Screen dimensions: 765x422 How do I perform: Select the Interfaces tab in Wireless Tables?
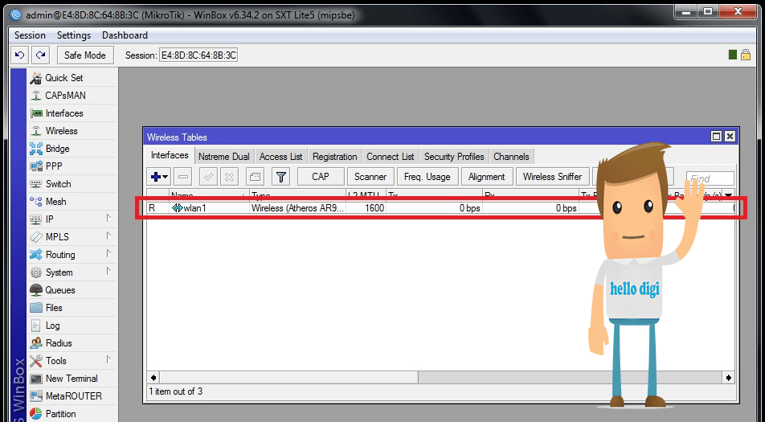(170, 155)
